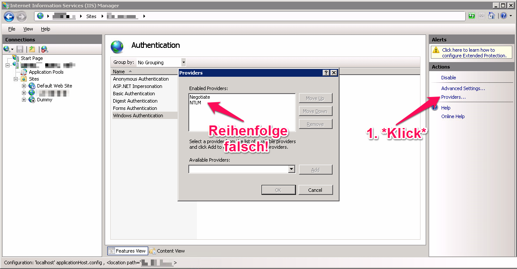Collapse the server node under Start Page
517x269 pixels.
[8, 65]
